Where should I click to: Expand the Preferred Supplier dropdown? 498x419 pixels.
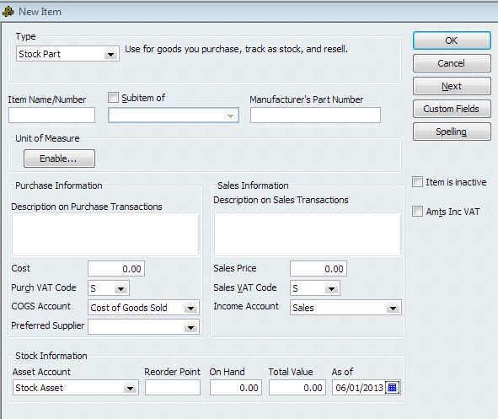[143, 327]
